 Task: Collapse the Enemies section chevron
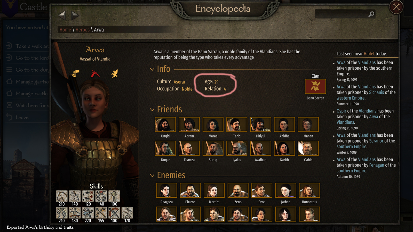[152, 176]
